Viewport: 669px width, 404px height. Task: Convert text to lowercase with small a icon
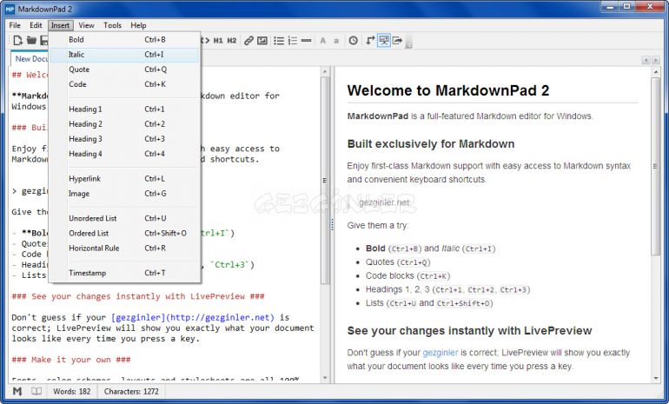point(336,41)
